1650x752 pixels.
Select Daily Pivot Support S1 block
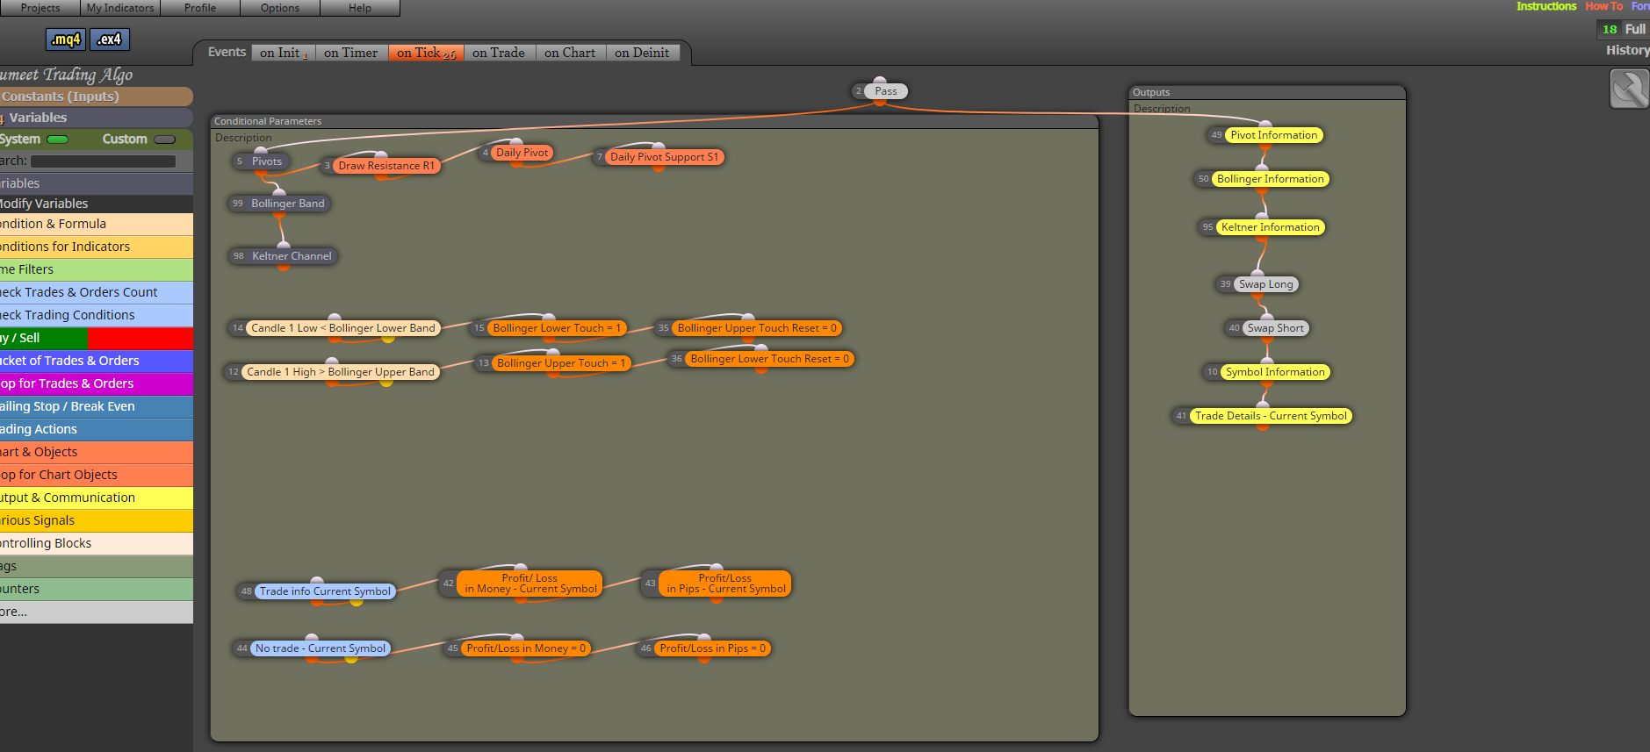[664, 157]
